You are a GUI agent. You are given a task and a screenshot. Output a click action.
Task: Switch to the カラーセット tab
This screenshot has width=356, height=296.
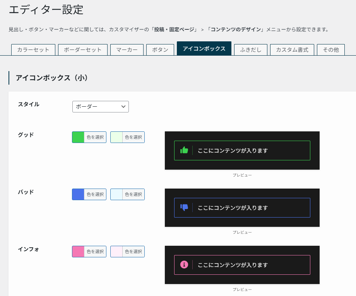pos(33,50)
